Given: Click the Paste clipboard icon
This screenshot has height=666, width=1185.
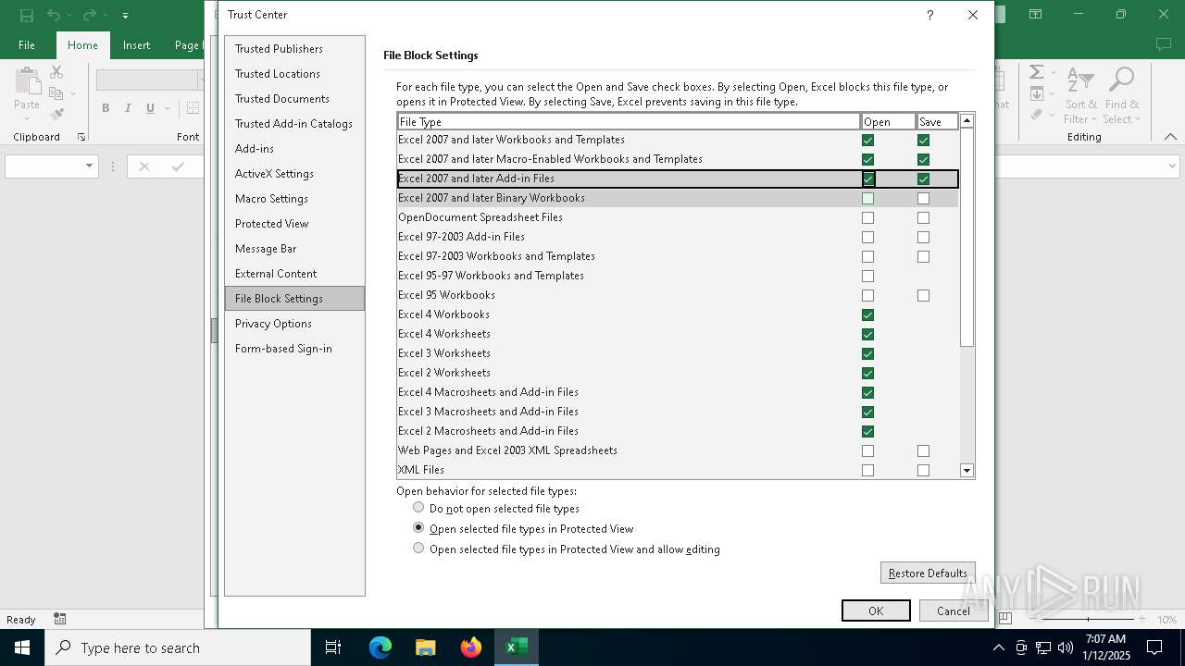Looking at the screenshot, I should pyautogui.click(x=27, y=81).
